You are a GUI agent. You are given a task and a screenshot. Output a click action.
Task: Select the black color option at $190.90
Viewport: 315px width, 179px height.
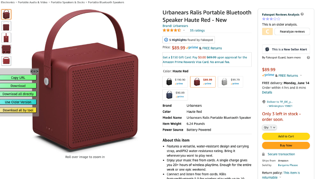(175, 82)
